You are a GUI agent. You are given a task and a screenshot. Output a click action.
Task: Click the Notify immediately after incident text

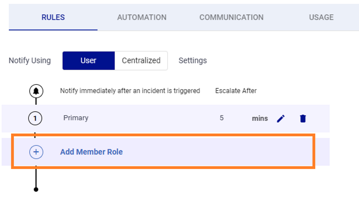[x=130, y=91]
